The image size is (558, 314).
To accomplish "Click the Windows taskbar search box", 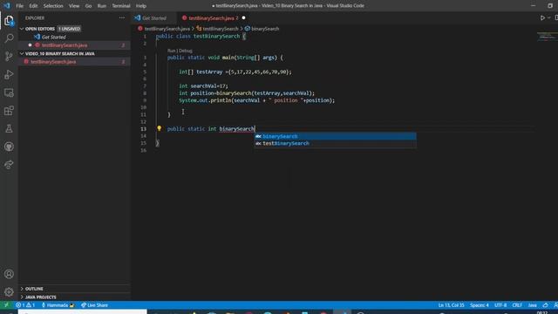I will coord(83,312).
